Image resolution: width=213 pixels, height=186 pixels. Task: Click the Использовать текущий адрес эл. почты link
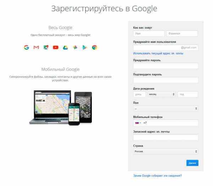click(x=158, y=53)
